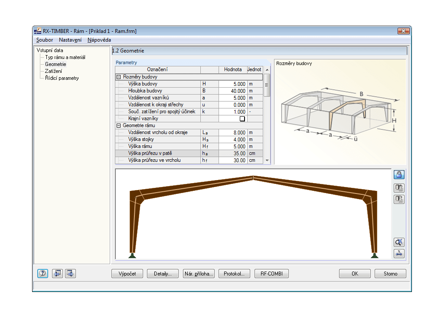Click Výška rámu value 5.000
The image size is (444, 318).
tap(233, 147)
